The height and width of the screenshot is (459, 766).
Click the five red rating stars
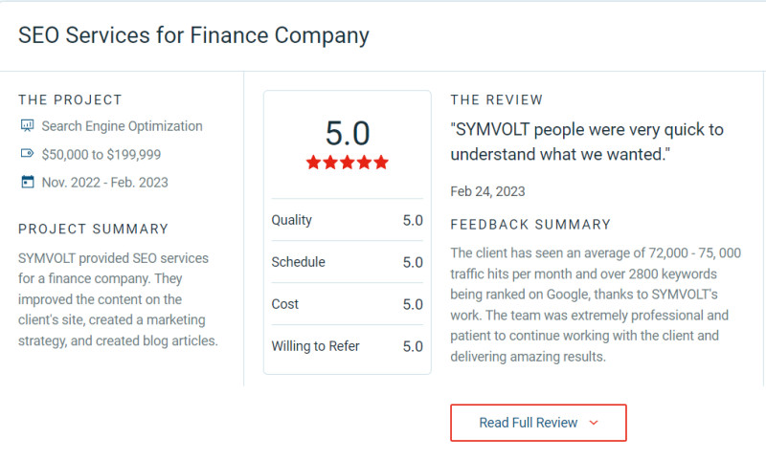point(347,163)
